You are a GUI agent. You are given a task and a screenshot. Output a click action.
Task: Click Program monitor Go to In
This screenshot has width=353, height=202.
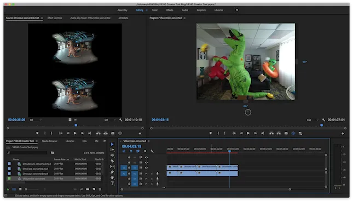(x=234, y=134)
